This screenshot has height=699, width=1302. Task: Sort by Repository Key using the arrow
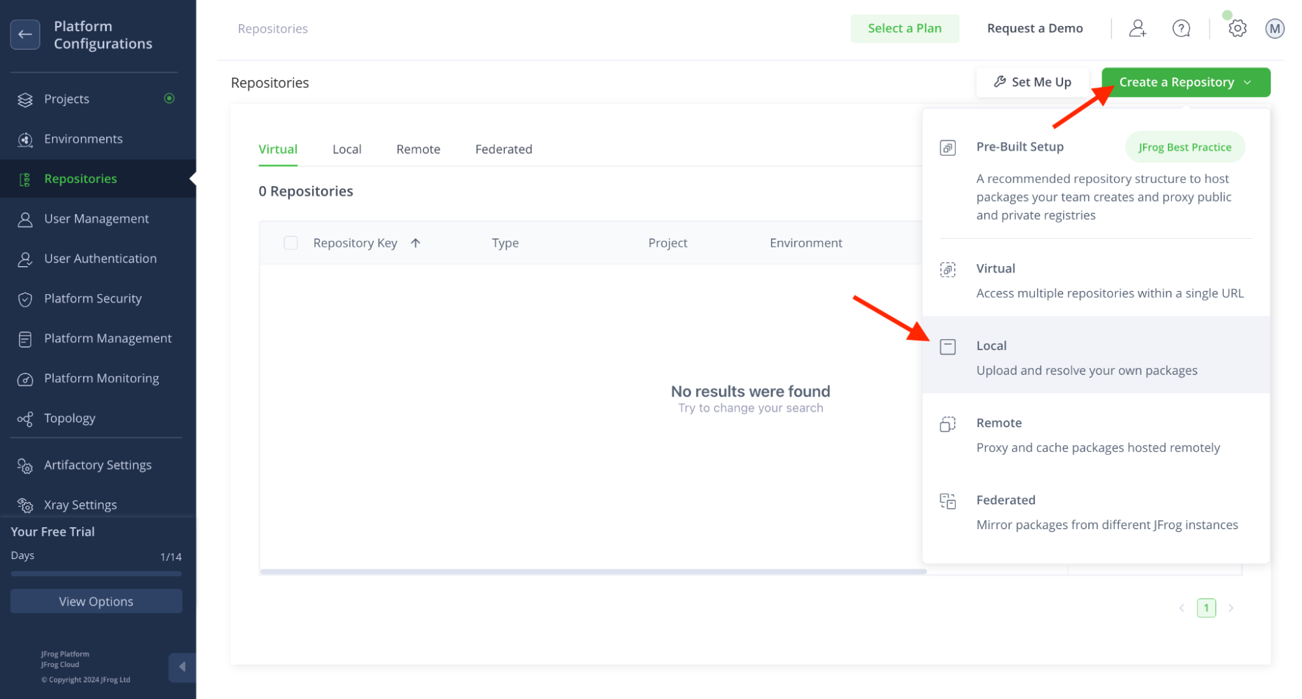(415, 242)
